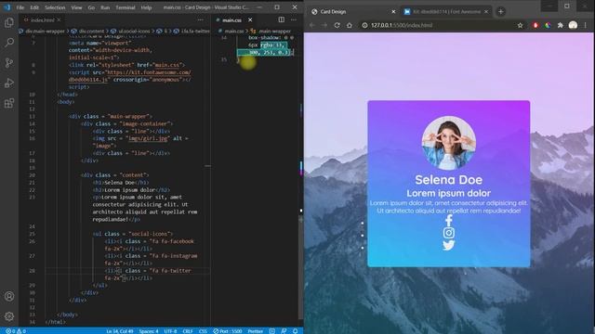Close the main.css editor tab
The width and height of the screenshot is (595, 334).
[250, 19]
